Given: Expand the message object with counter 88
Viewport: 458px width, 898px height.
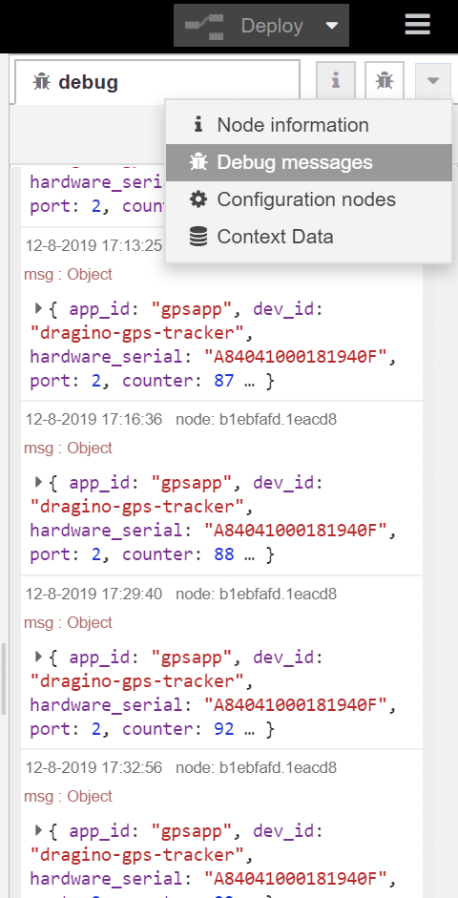Looking at the screenshot, I should coord(38,482).
